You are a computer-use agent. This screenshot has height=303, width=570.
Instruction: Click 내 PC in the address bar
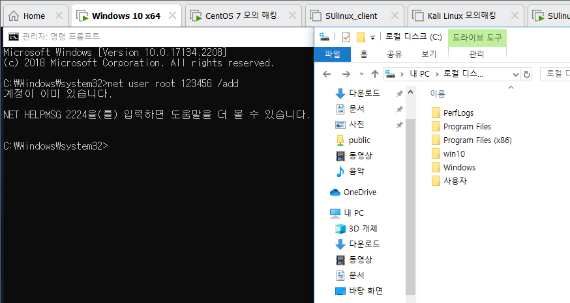pyautogui.click(x=419, y=74)
